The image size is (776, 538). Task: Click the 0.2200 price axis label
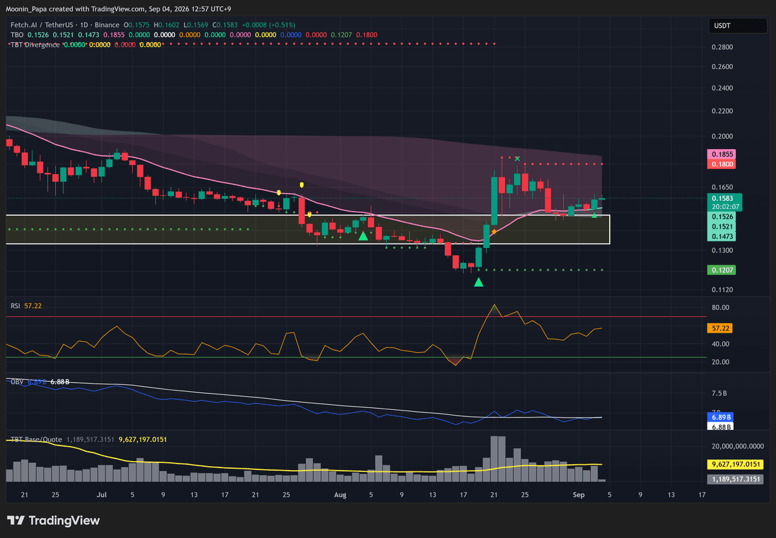pos(722,111)
